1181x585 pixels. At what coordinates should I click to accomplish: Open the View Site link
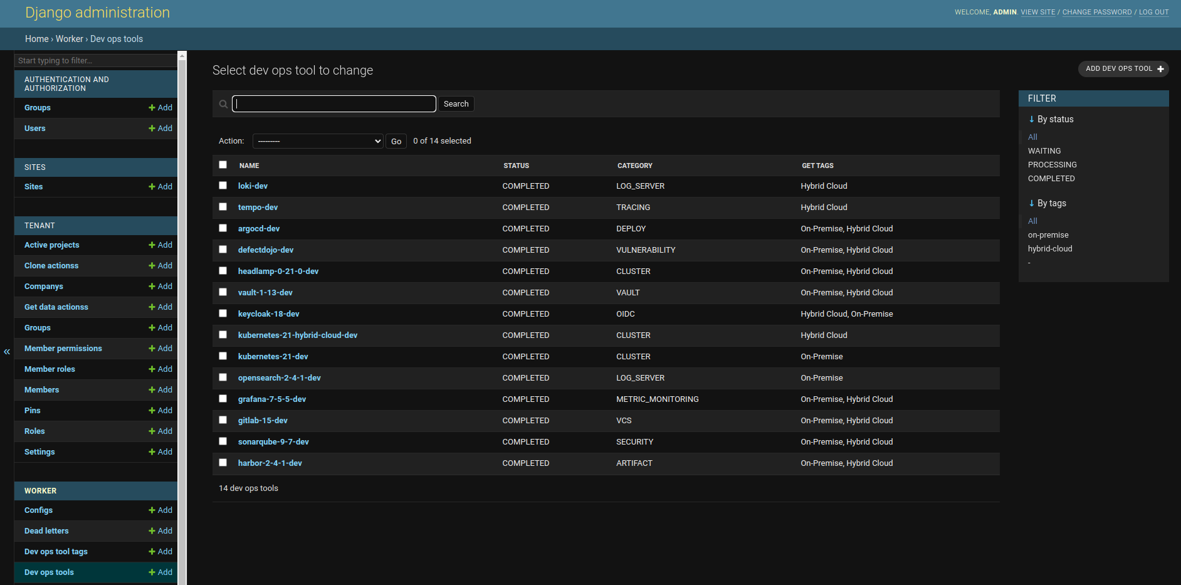1037,12
